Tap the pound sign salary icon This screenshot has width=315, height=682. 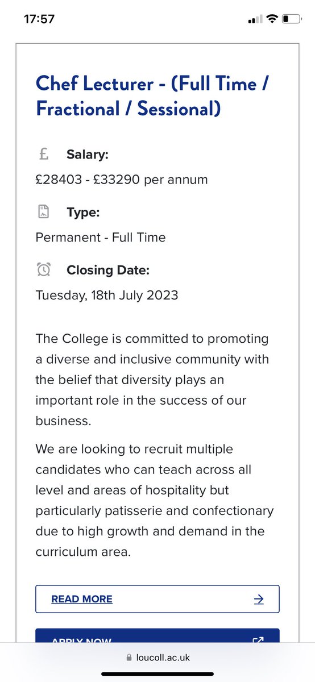click(44, 154)
